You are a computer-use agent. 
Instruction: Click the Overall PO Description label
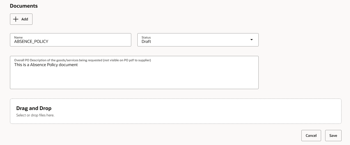point(82,60)
